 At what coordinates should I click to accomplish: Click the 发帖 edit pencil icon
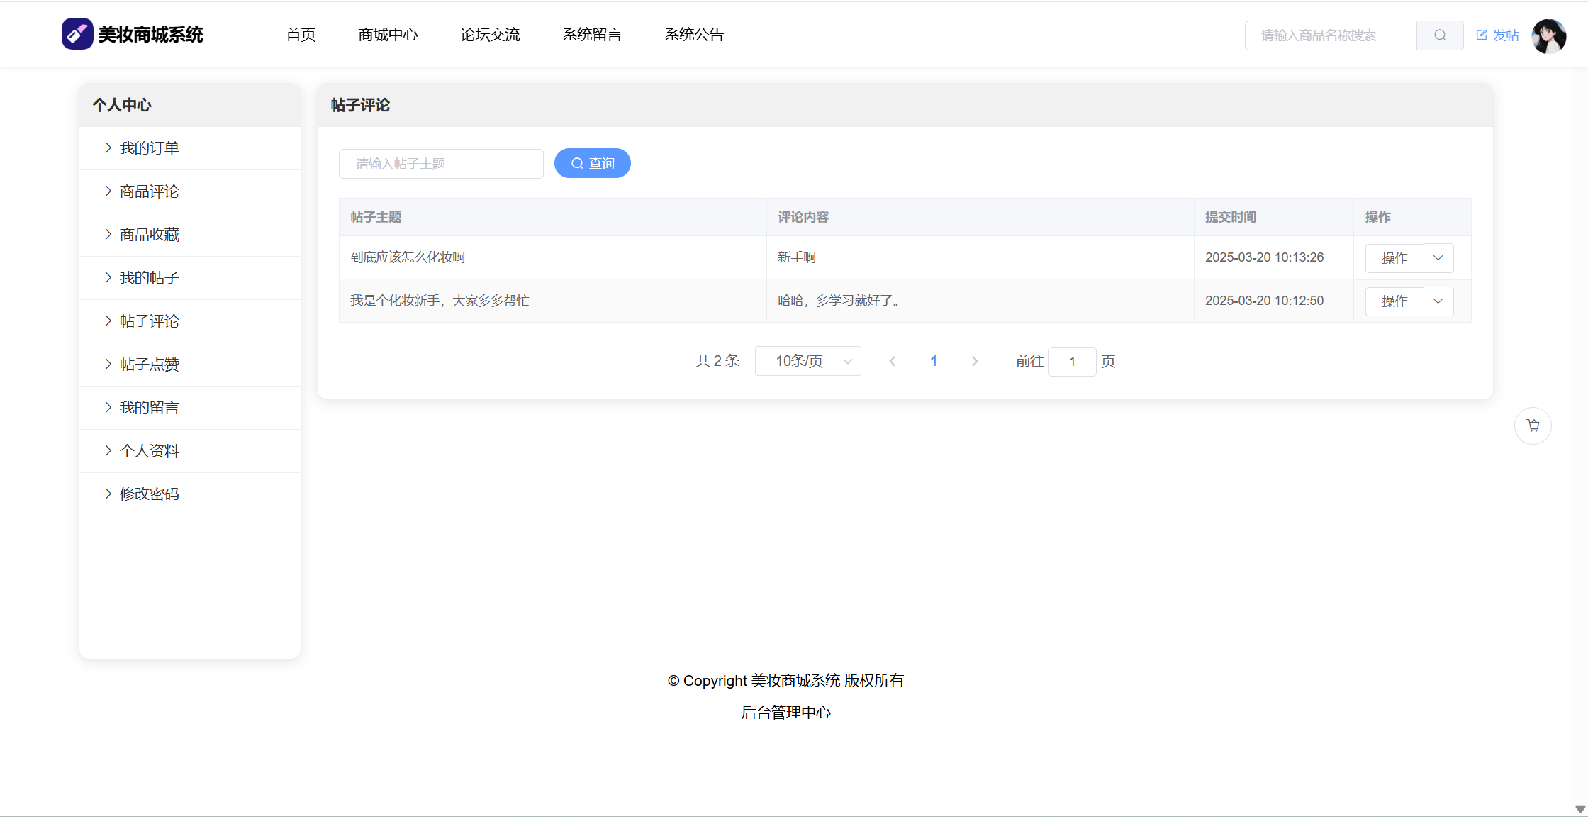click(1482, 35)
